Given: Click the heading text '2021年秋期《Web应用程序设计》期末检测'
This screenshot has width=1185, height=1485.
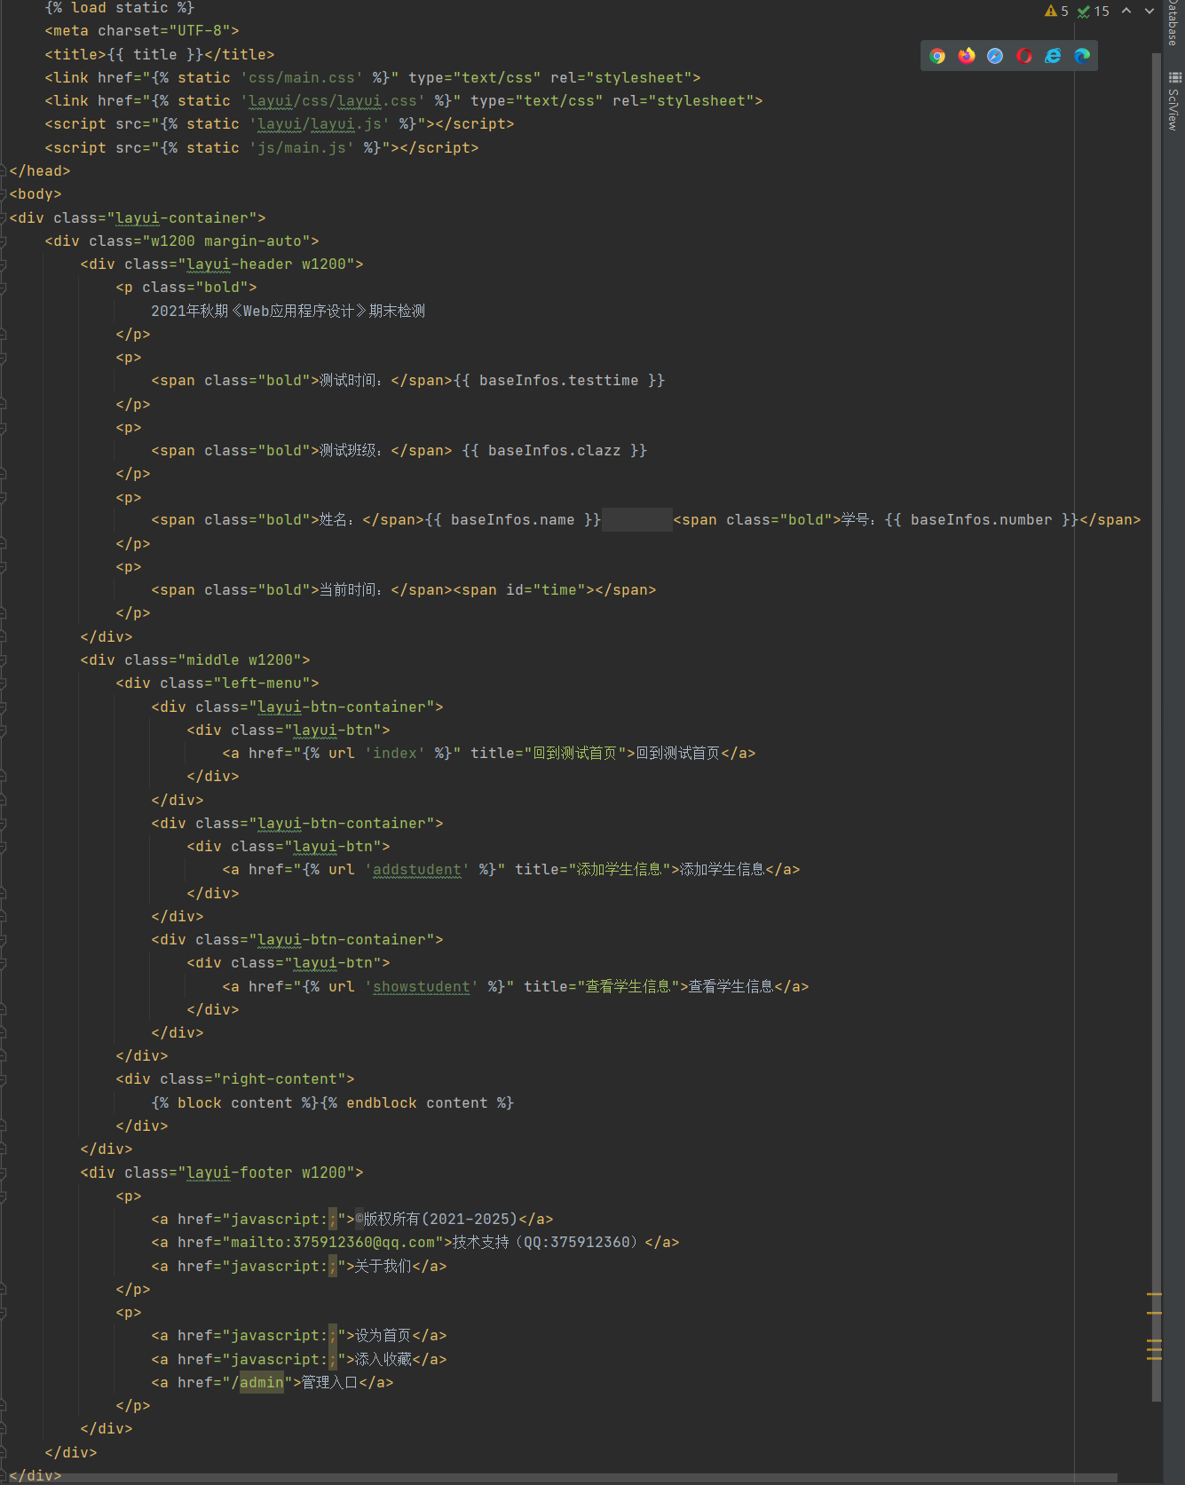Looking at the screenshot, I should [x=288, y=311].
